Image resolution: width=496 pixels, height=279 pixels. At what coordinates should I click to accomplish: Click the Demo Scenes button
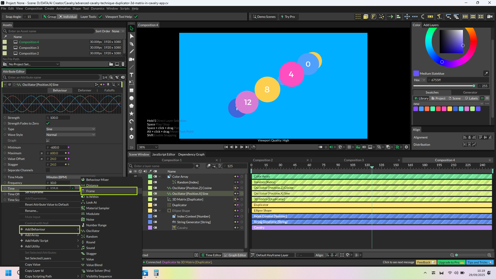pyautogui.click(x=264, y=17)
